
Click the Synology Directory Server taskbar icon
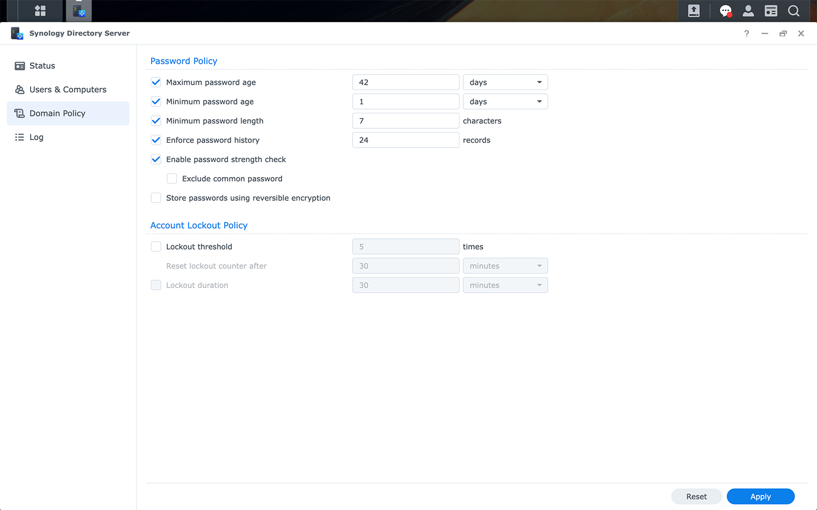click(79, 11)
